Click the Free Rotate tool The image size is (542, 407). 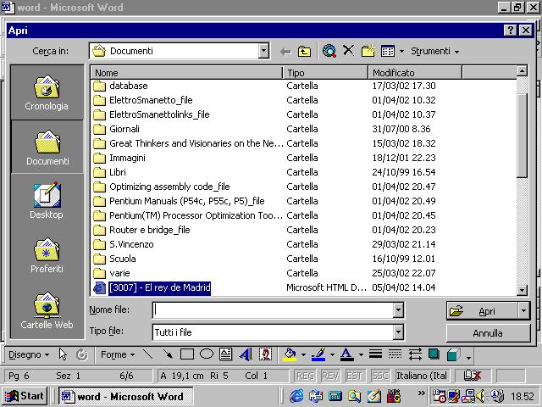(x=82, y=354)
